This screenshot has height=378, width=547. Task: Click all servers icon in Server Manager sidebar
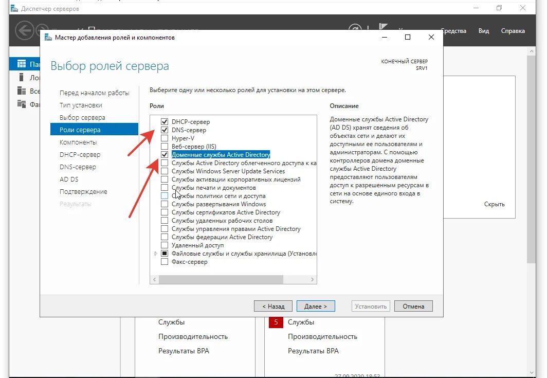(22, 91)
